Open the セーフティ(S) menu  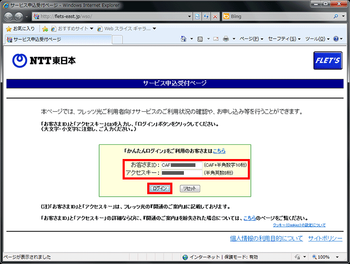(284, 39)
